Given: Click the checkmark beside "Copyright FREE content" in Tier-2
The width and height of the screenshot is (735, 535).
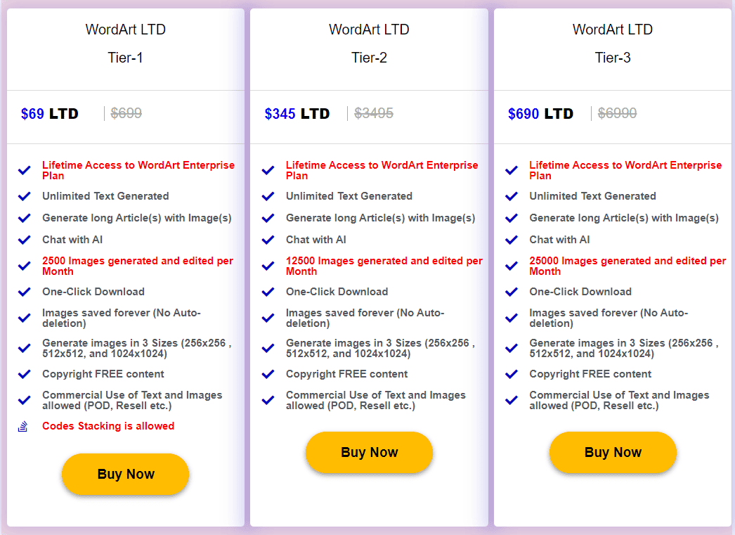Looking at the screenshot, I should (268, 373).
